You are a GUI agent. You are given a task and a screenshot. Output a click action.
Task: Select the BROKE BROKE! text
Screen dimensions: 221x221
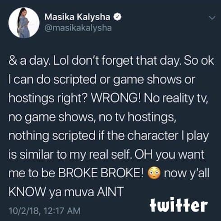click(101, 173)
